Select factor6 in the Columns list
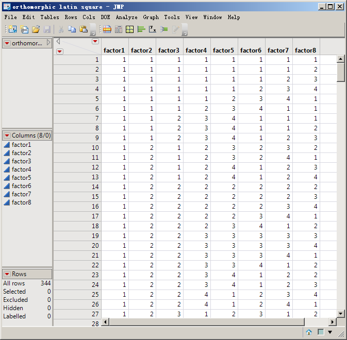 point(21,186)
